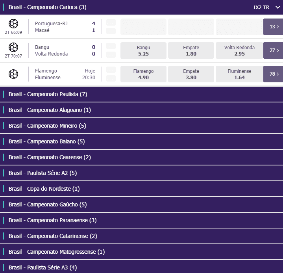
Task: Bet on Fluminense at 1.64
Action: coord(239,74)
